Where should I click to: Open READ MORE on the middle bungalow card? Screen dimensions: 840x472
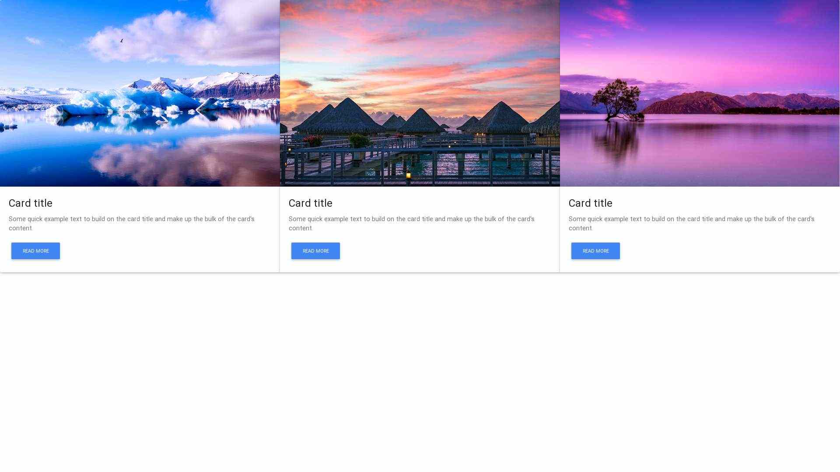[x=315, y=251]
